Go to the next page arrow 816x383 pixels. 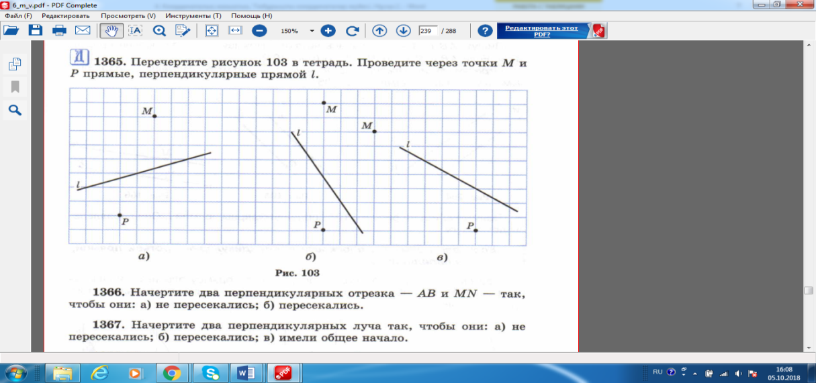tap(403, 30)
